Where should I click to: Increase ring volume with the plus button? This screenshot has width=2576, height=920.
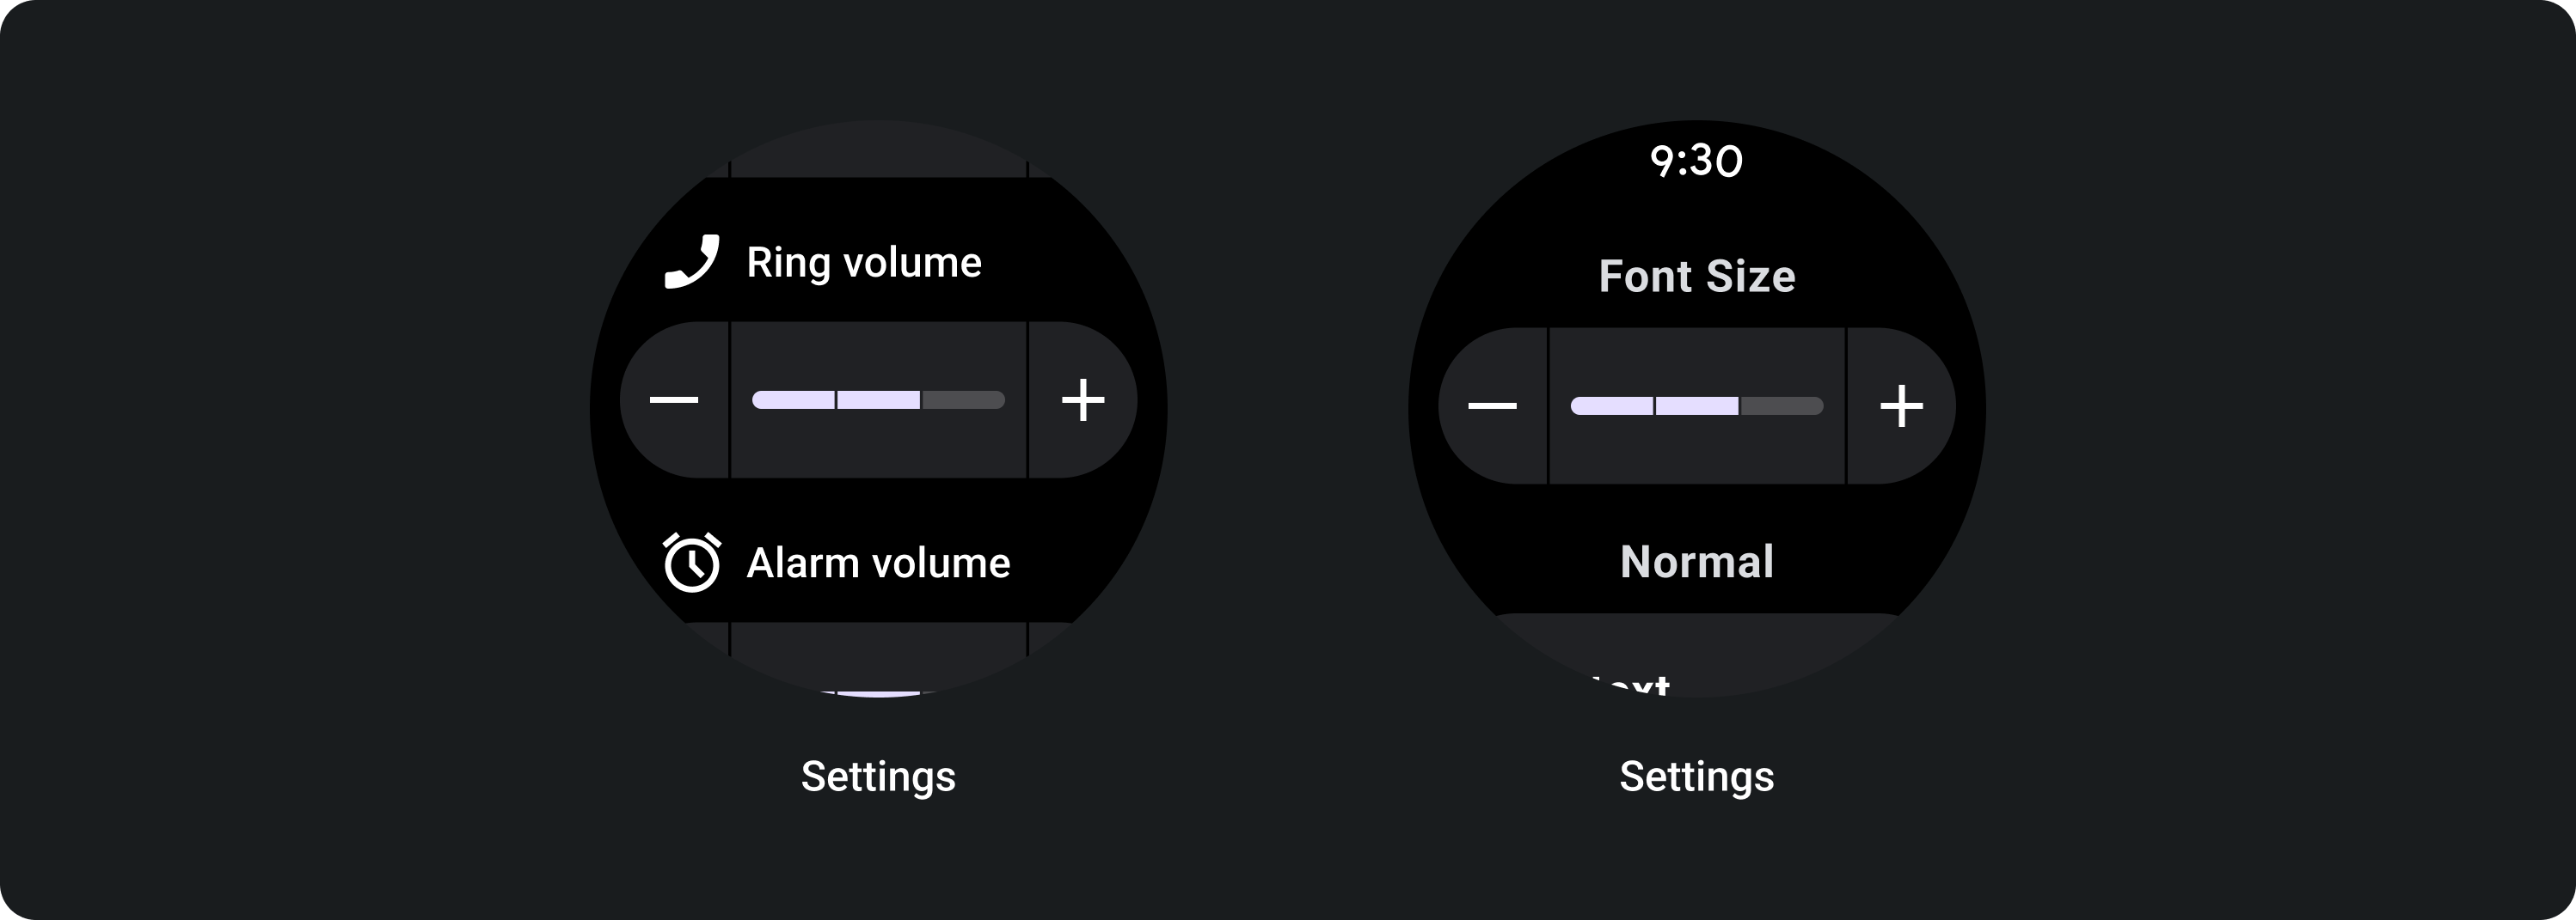(x=1083, y=400)
